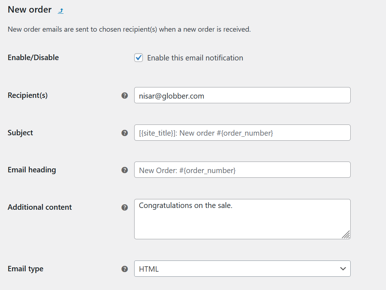Click the help icon next to Recipient(s)
The width and height of the screenshot is (386, 290).
[x=124, y=95]
